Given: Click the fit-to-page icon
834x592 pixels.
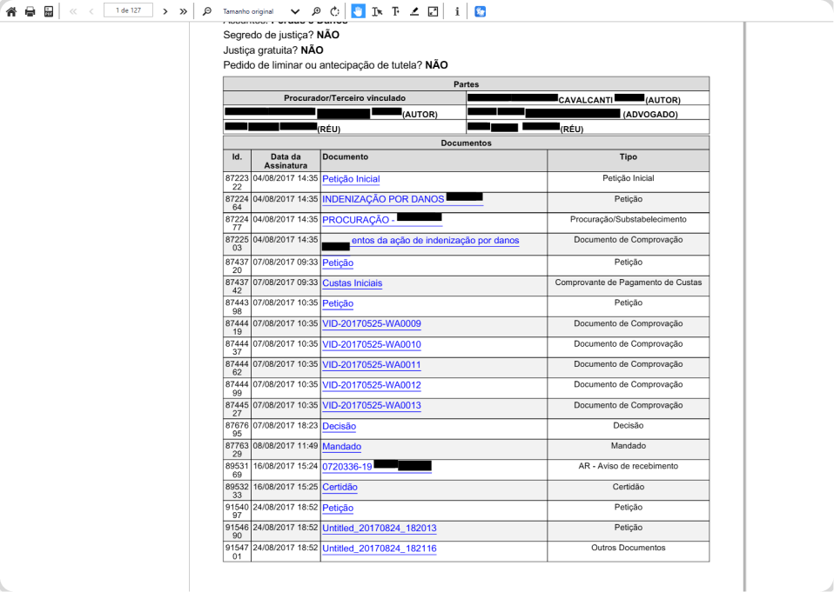Looking at the screenshot, I should pyautogui.click(x=431, y=11).
